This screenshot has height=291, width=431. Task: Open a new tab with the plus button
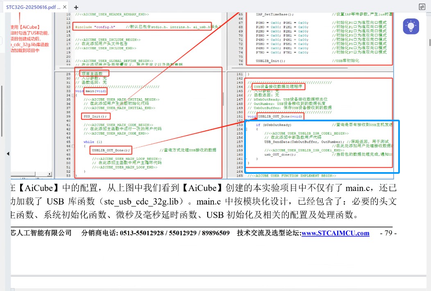click(x=76, y=7)
